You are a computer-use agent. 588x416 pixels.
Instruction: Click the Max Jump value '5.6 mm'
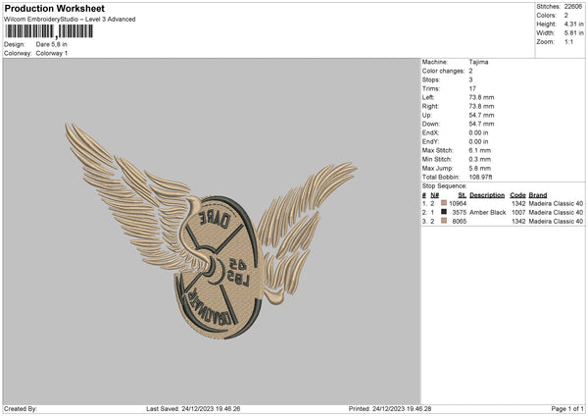[479, 168]
